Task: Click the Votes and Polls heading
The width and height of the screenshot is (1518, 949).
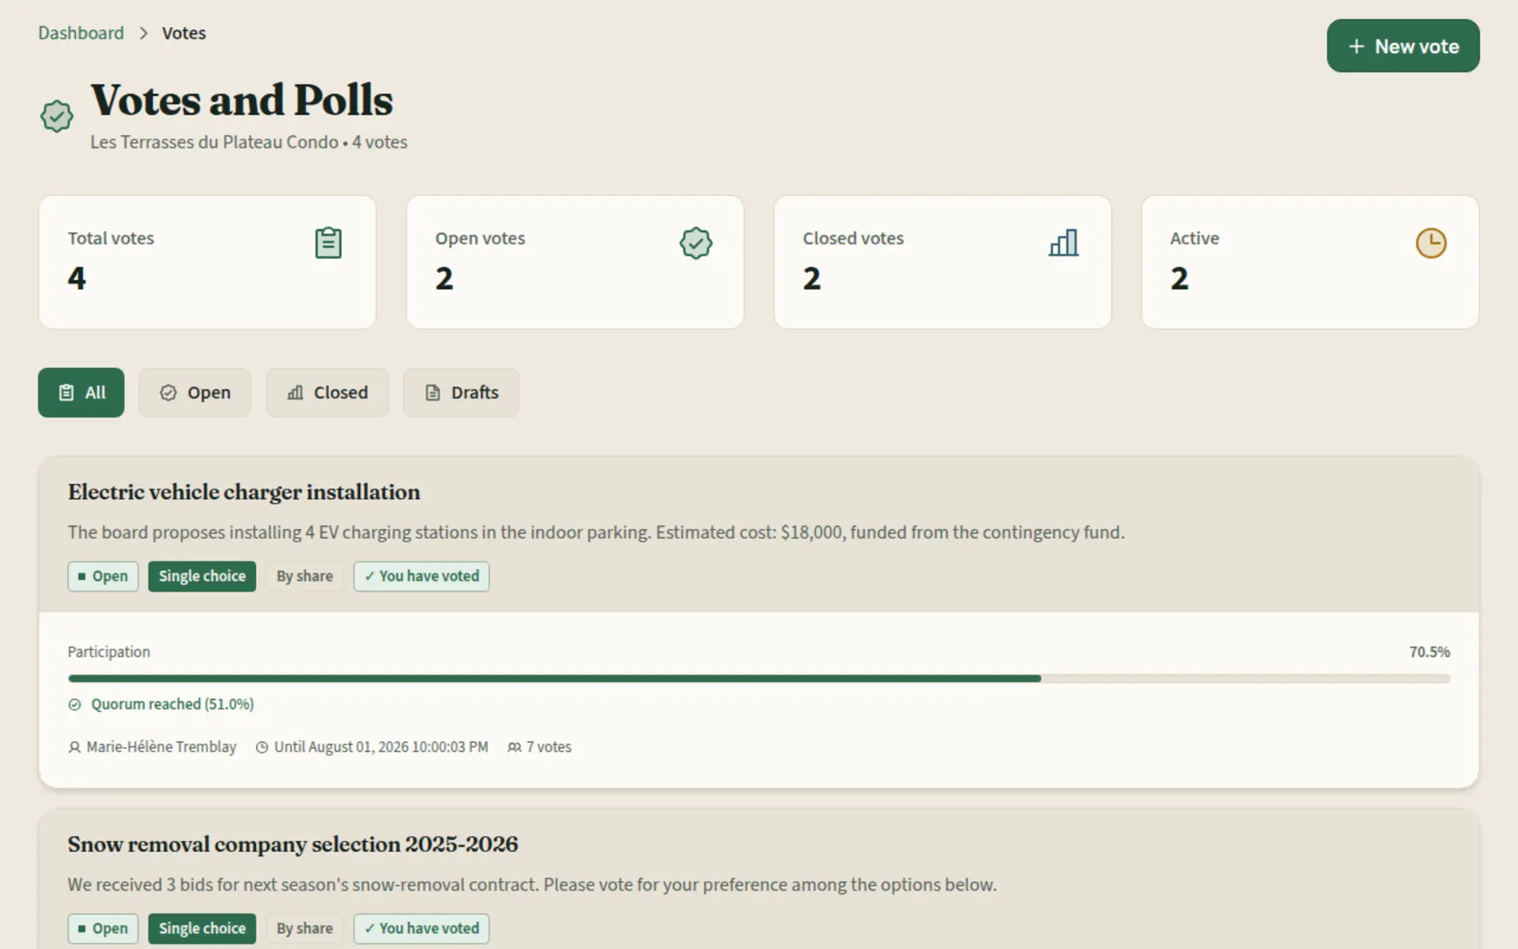Action: click(242, 100)
